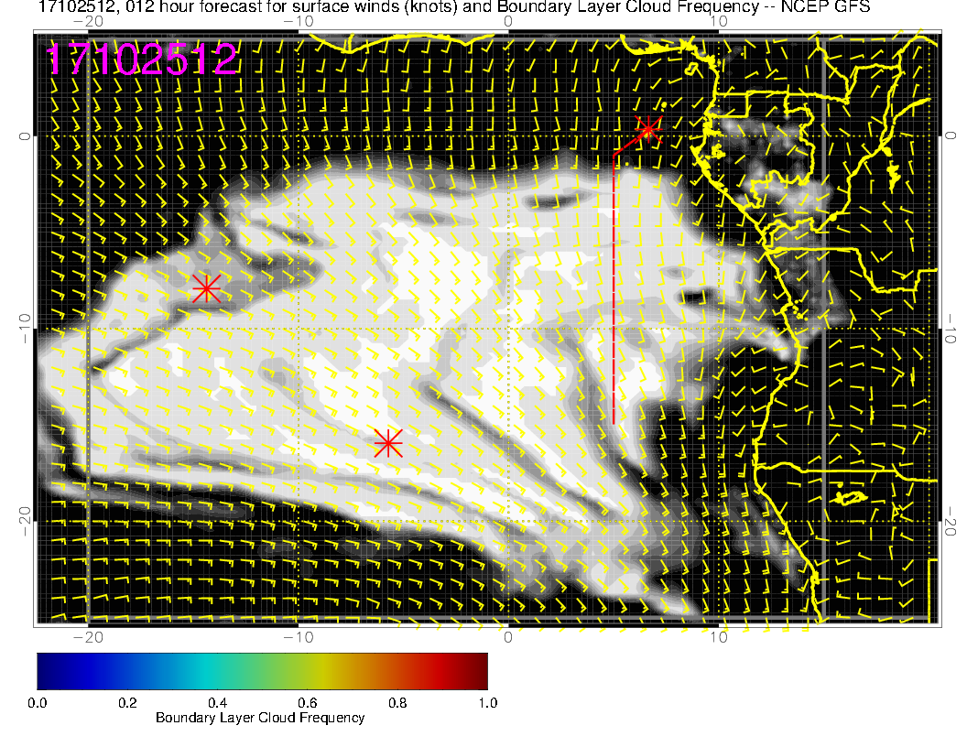Click the 0.2 colorbar tick label
This screenshot has height=747, width=967.
[x=127, y=703]
